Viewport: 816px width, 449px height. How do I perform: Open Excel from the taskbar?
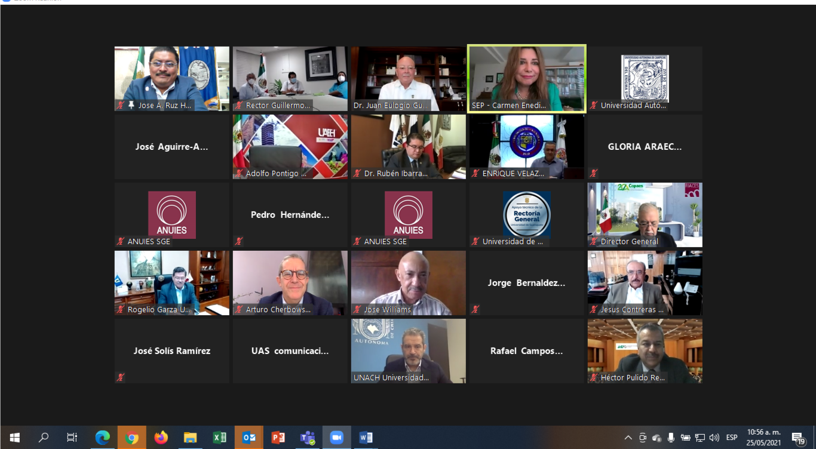pyautogui.click(x=220, y=438)
